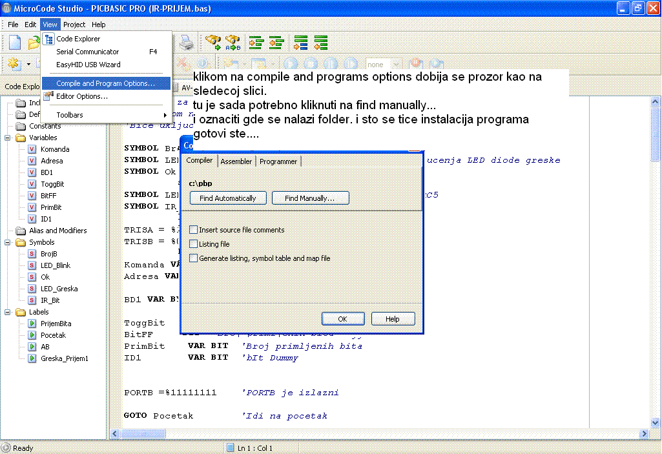Click the Find Manually... button
This screenshot has height=454, width=662.
(310, 198)
